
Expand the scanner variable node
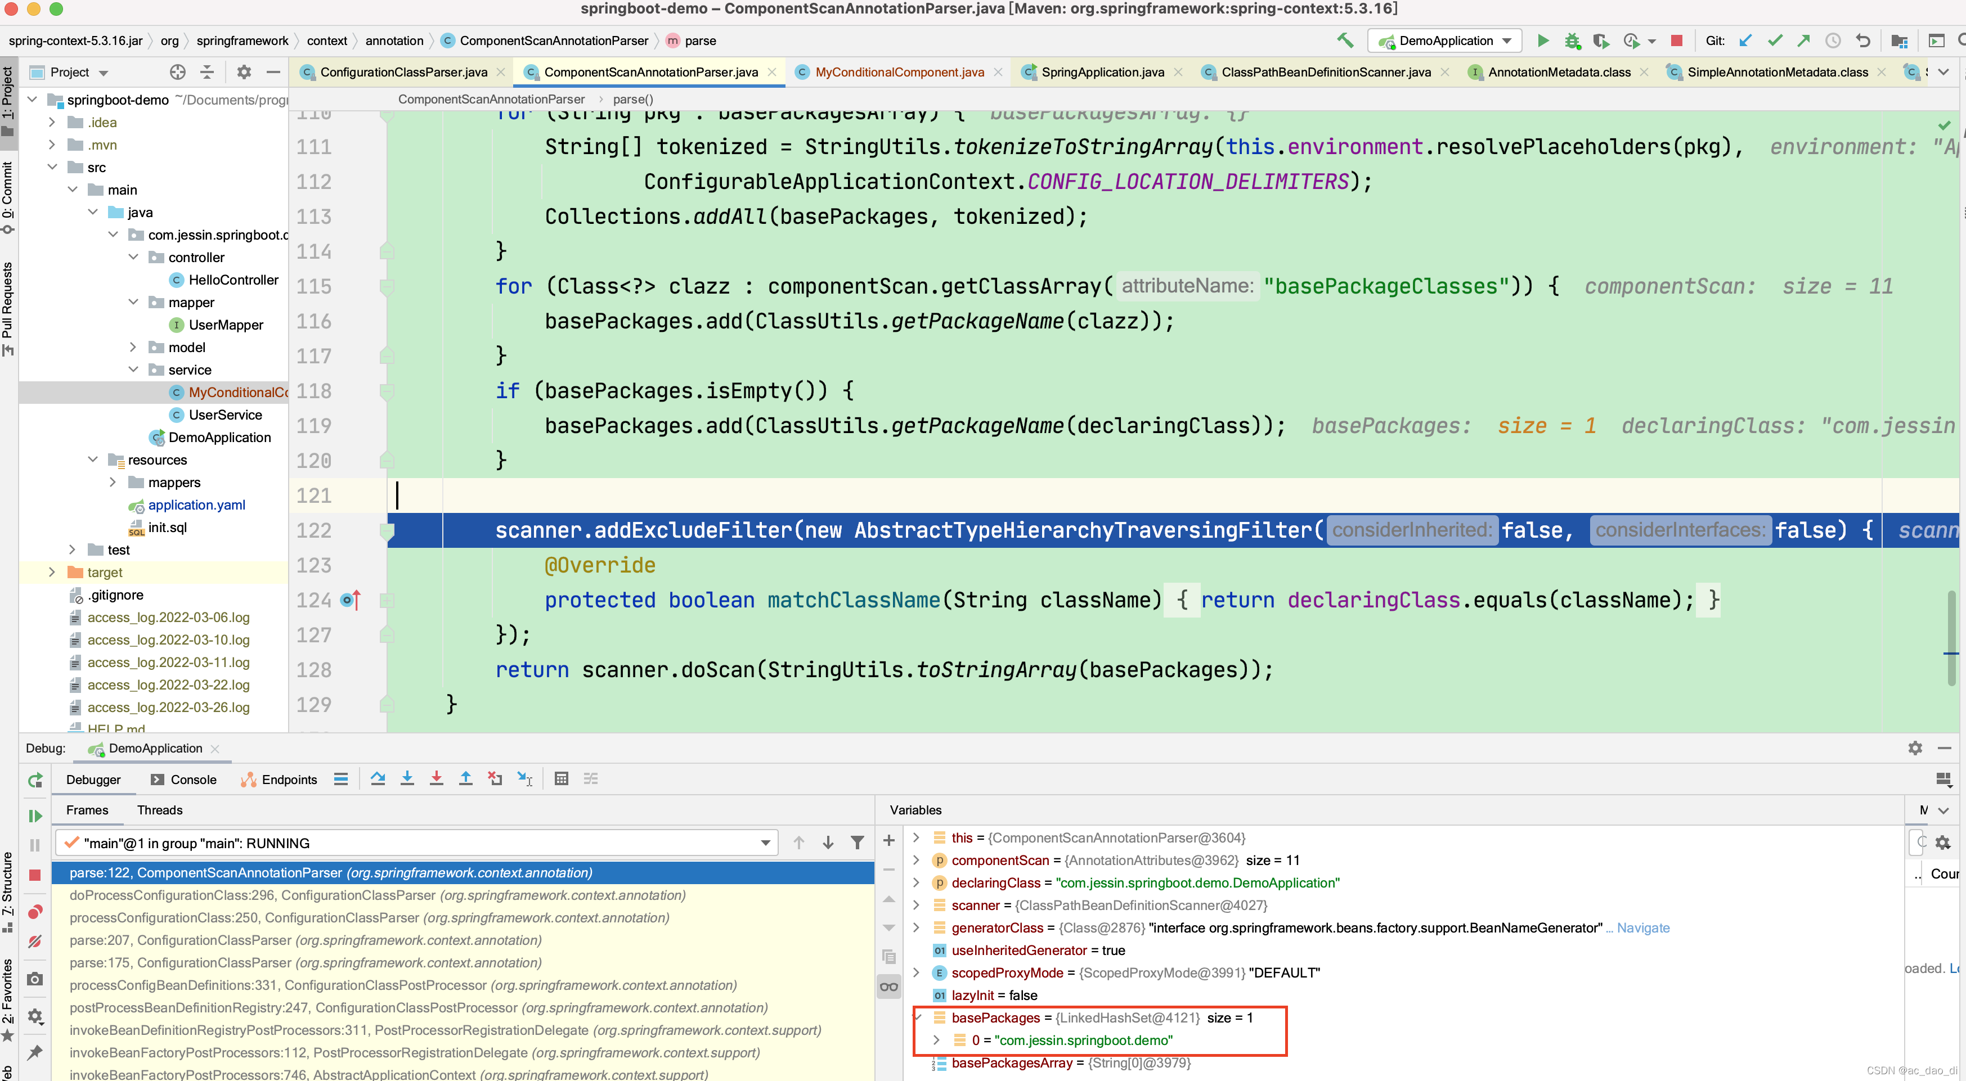pyautogui.click(x=917, y=905)
